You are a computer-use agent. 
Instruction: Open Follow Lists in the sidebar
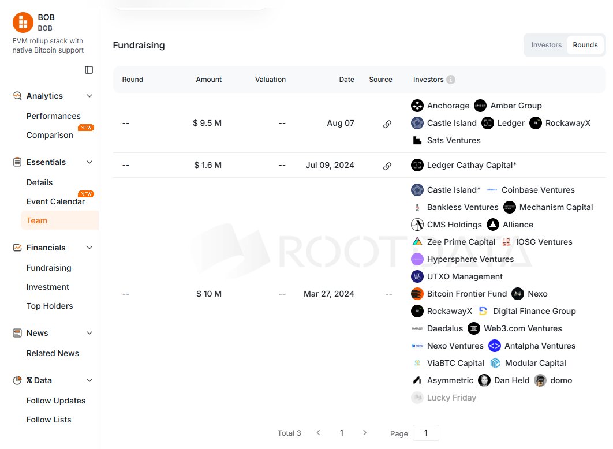tap(49, 420)
